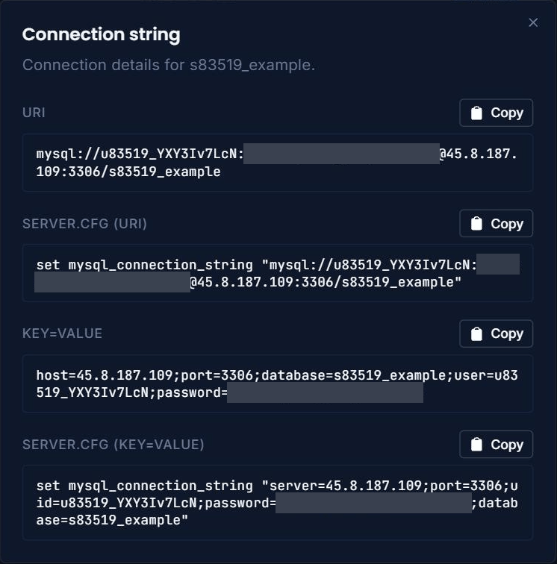
Task: Reveal the hidden password in URI field
Action: tap(341, 154)
